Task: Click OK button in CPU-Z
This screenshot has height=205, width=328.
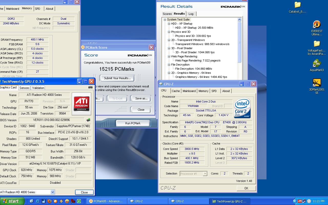Action: (246, 188)
